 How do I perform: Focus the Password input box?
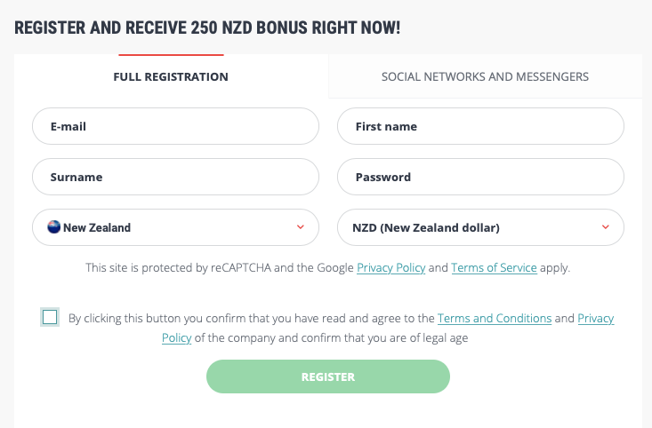pos(480,177)
